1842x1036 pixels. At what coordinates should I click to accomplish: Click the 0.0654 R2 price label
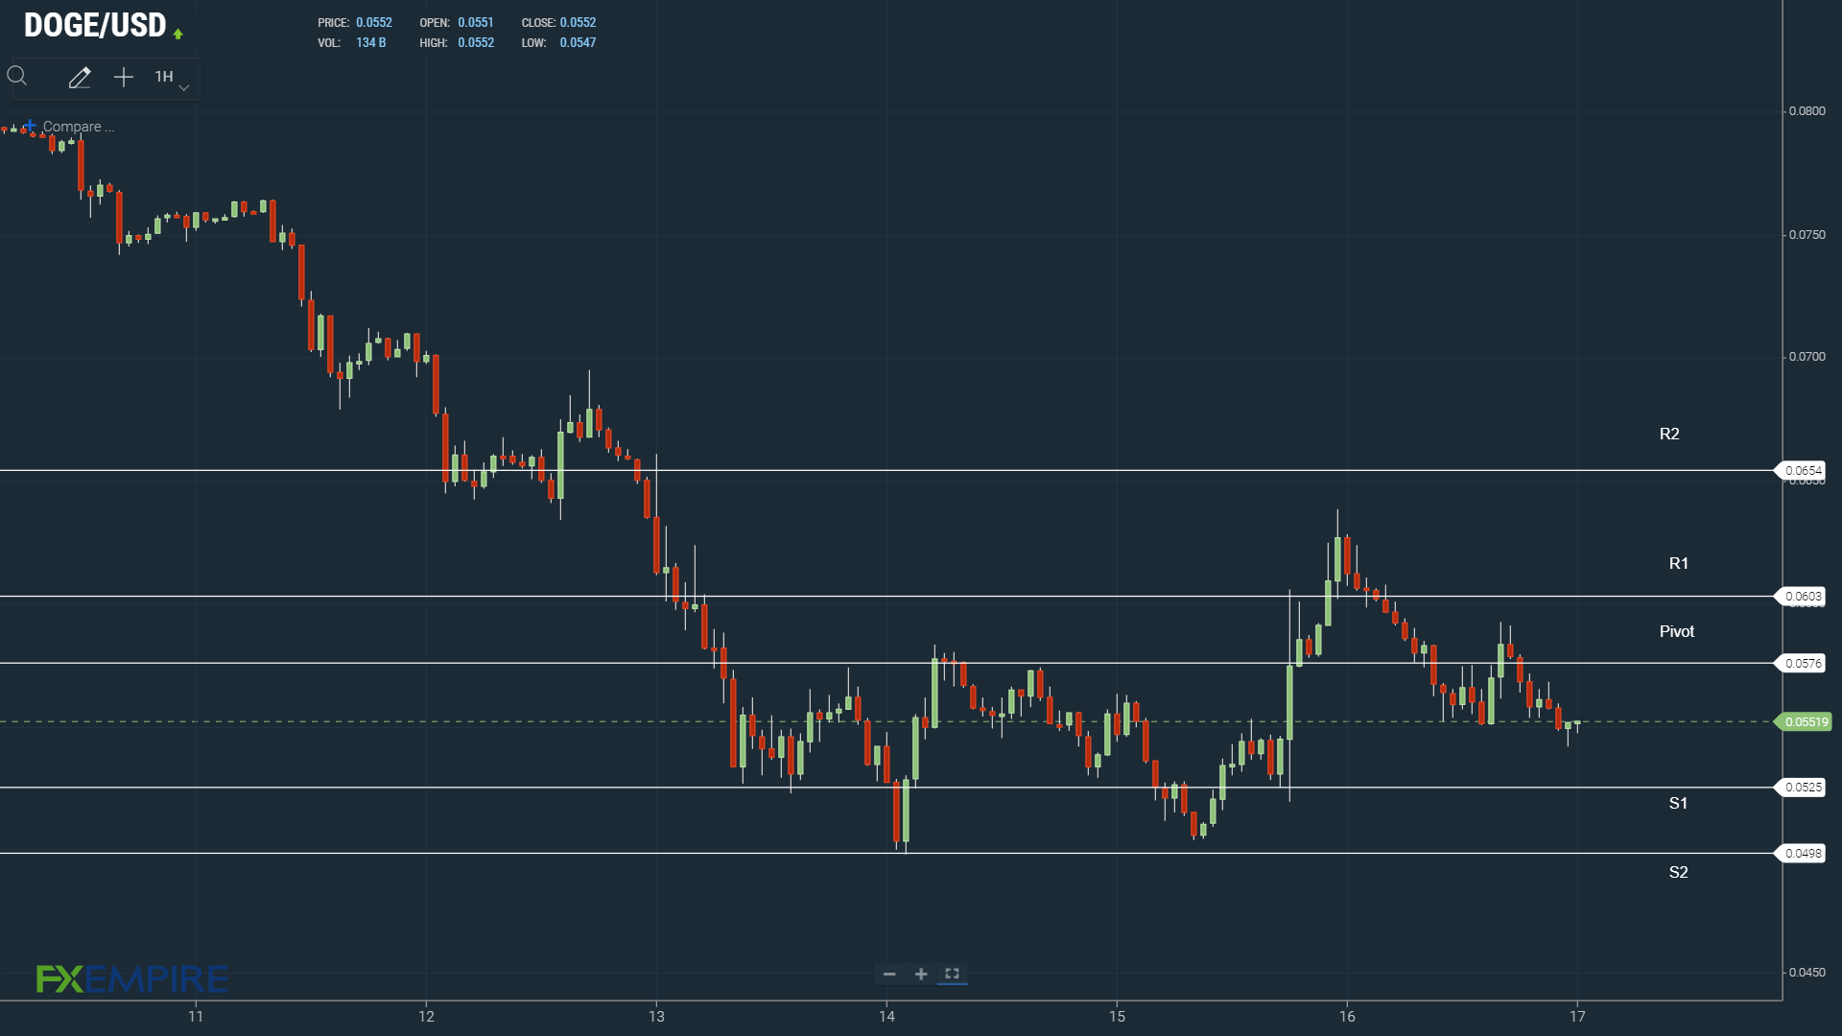(1803, 470)
